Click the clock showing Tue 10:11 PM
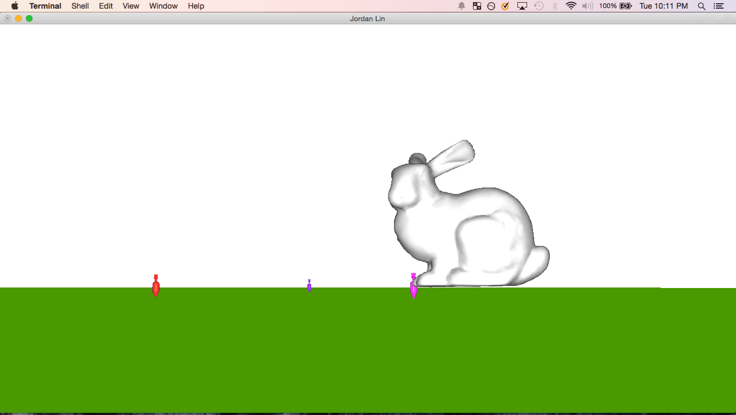The height and width of the screenshot is (415, 736). 663,6
